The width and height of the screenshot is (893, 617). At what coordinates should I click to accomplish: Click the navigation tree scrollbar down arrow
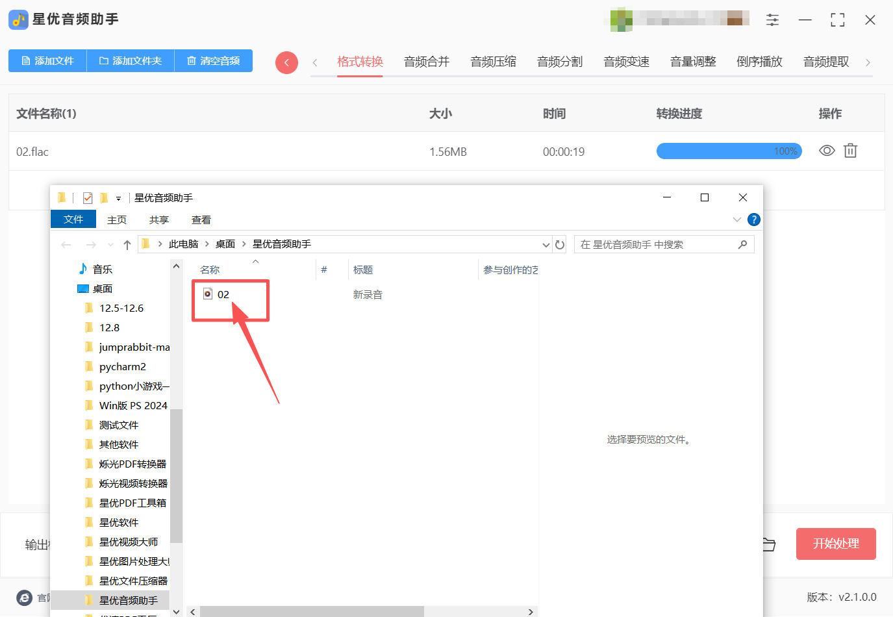pyautogui.click(x=176, y=611)
